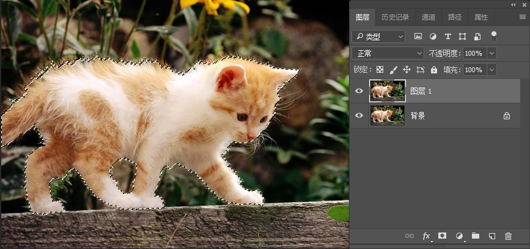Open the 类型 filter type dropdown
This screenshot has height=249, width=530.
pyautogui.click(x=378, y=37)
